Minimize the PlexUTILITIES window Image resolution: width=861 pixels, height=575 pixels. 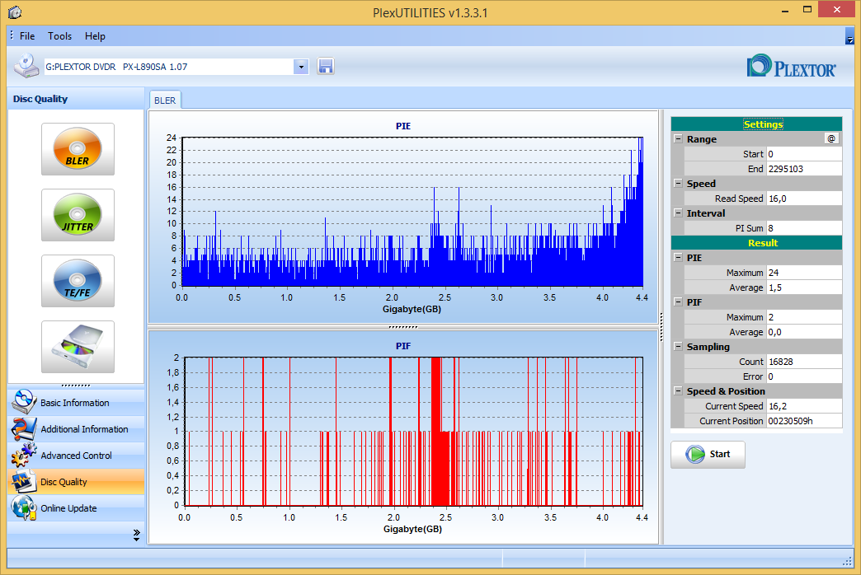click(x=785, y=10)
